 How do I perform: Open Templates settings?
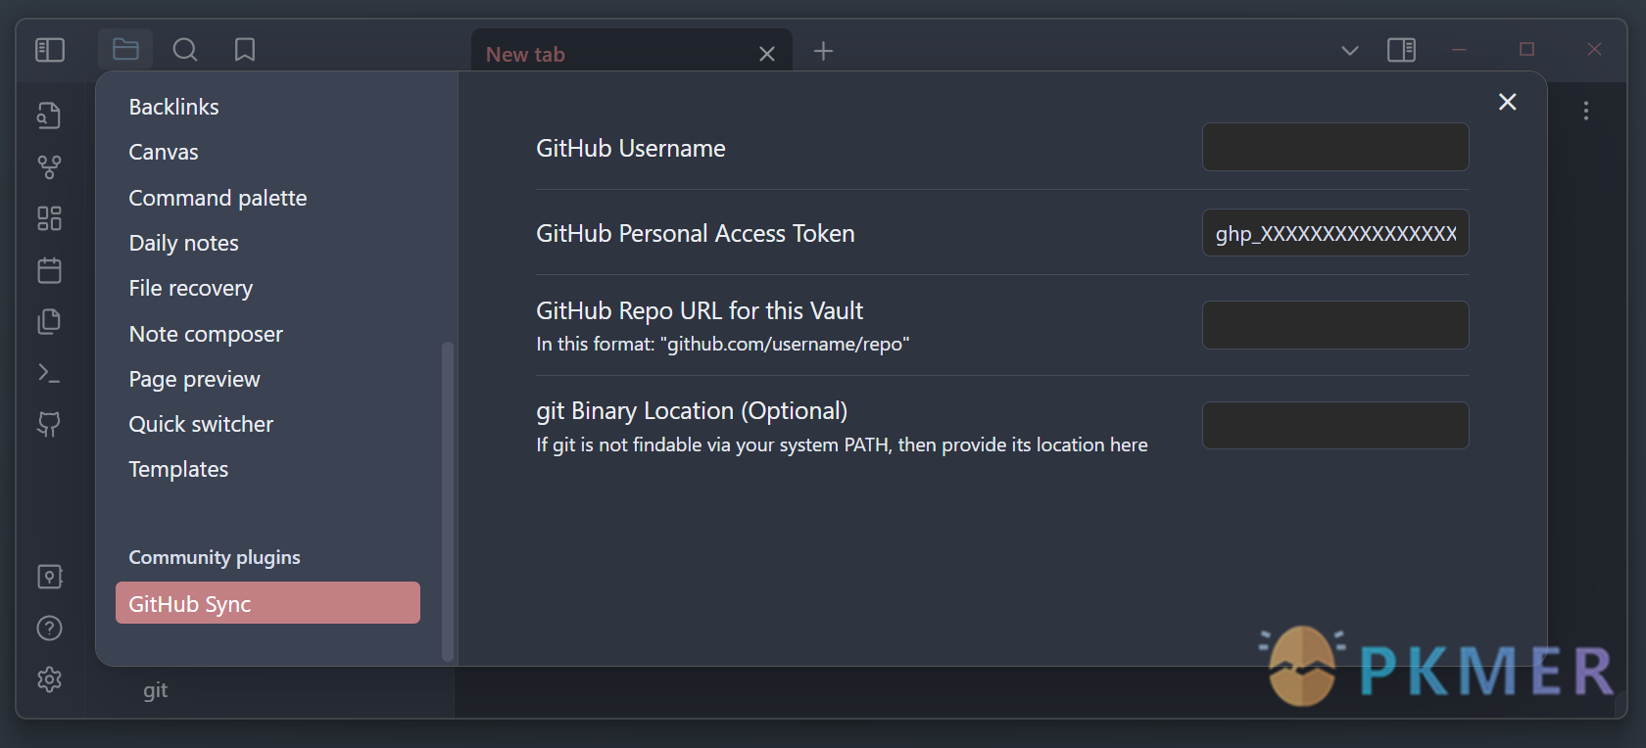coord(178,469)
